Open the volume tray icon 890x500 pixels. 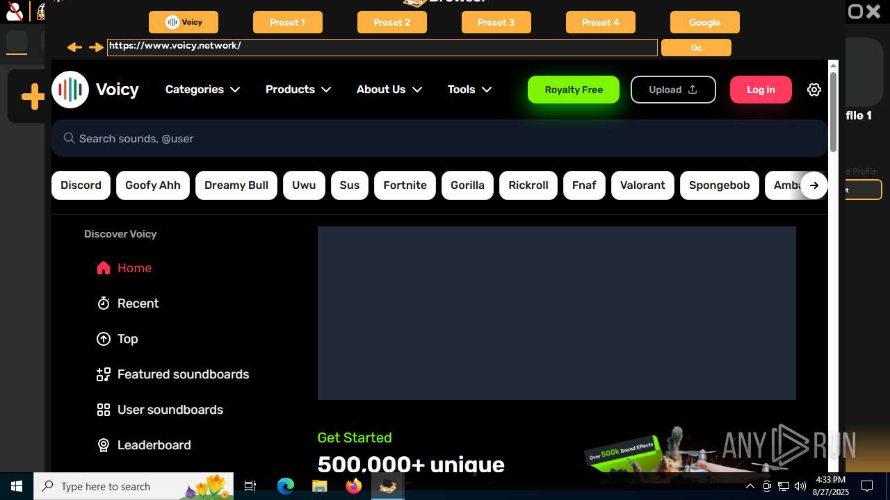[800, 486]
